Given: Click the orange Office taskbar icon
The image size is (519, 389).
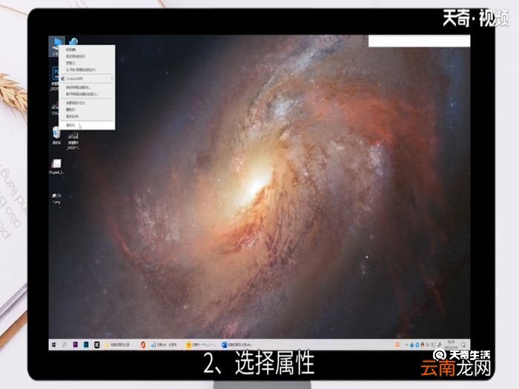Looking at the screenshot, I should 143,345.
